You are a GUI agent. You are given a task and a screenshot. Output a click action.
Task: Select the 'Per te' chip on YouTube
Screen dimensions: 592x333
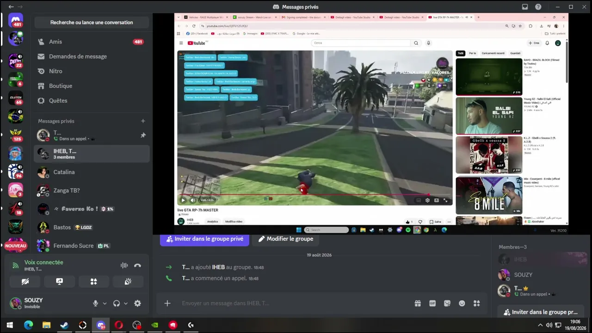tap(472, 53)
